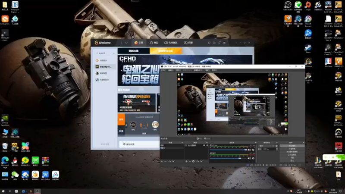Move source down in OBS sources panel
The width and height of the screenshot is (345, 194).
[201, 161]
